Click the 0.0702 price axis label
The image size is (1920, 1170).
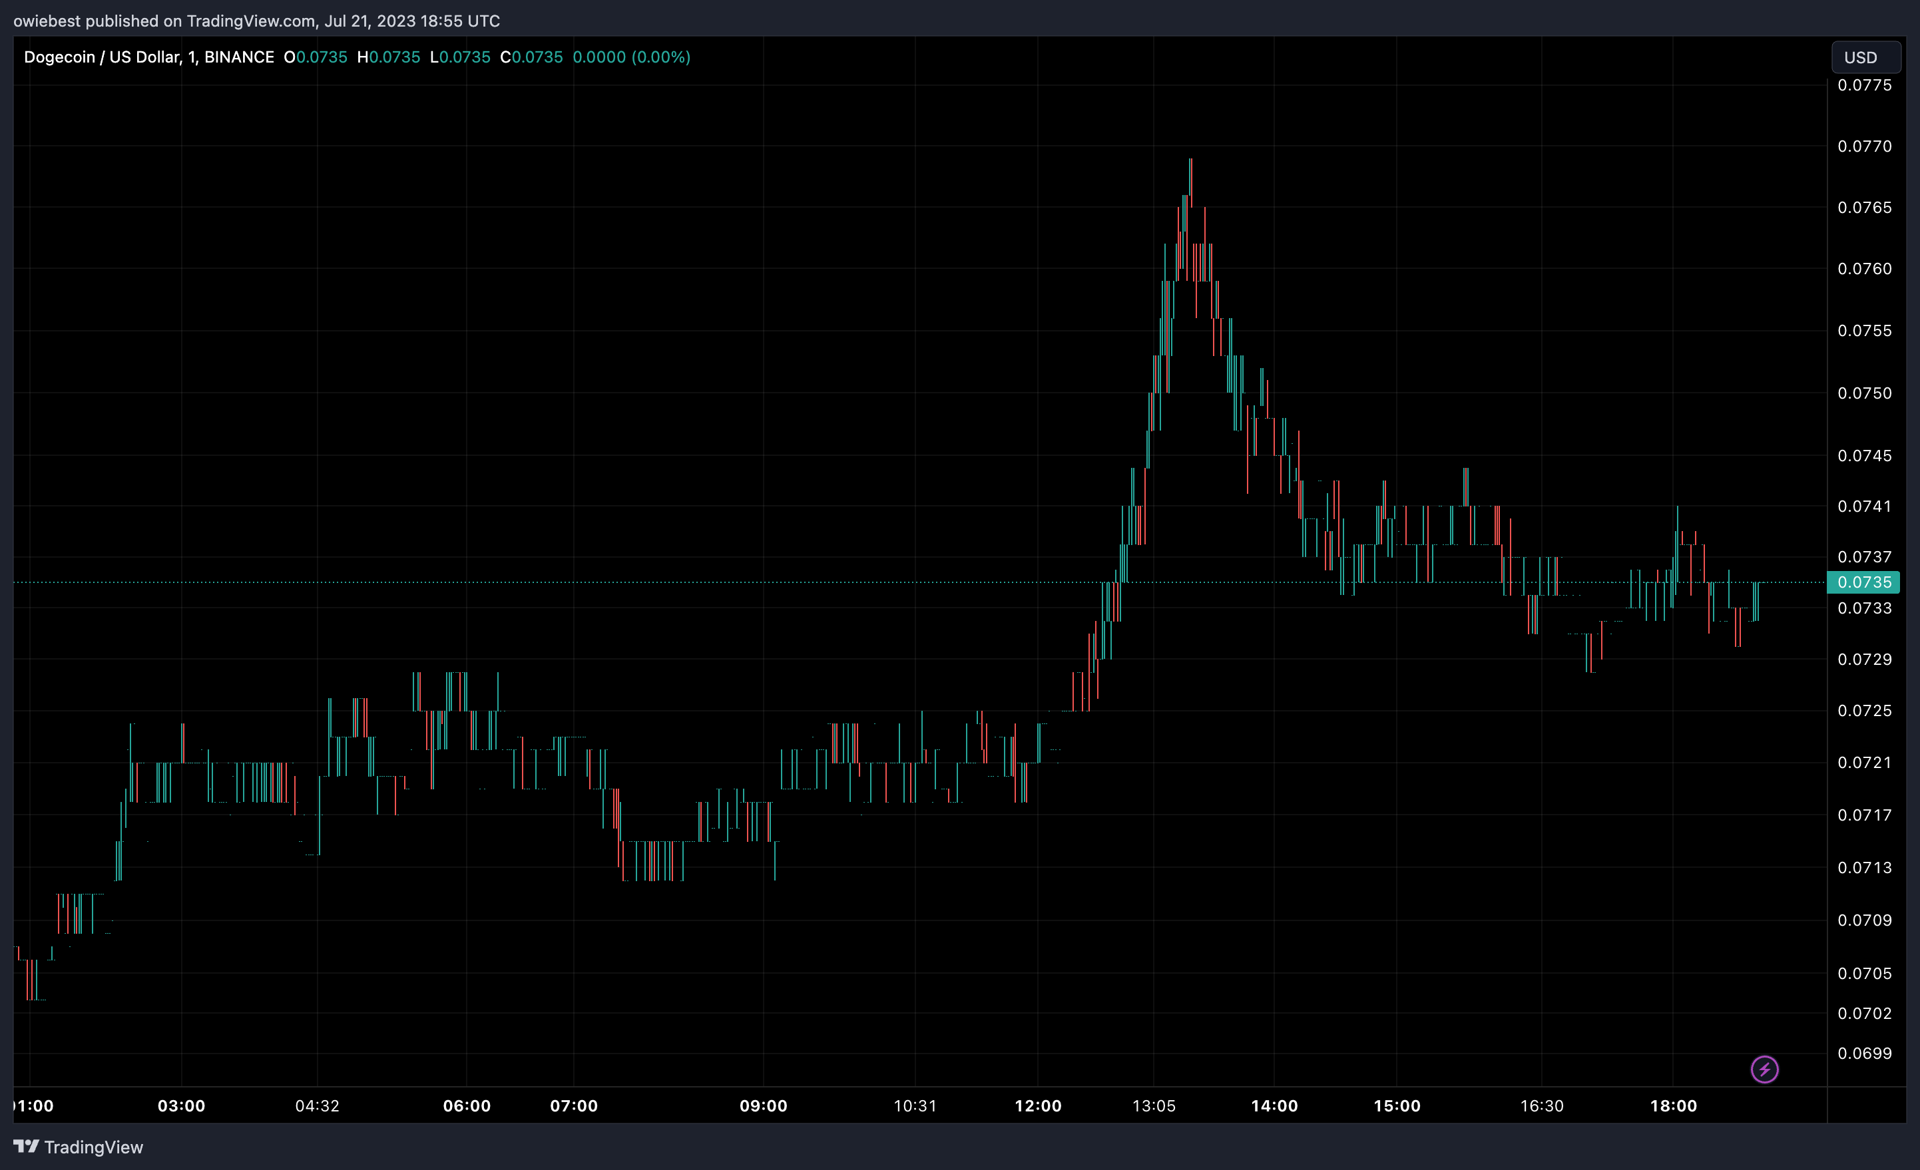(x=1864, y=1013)
